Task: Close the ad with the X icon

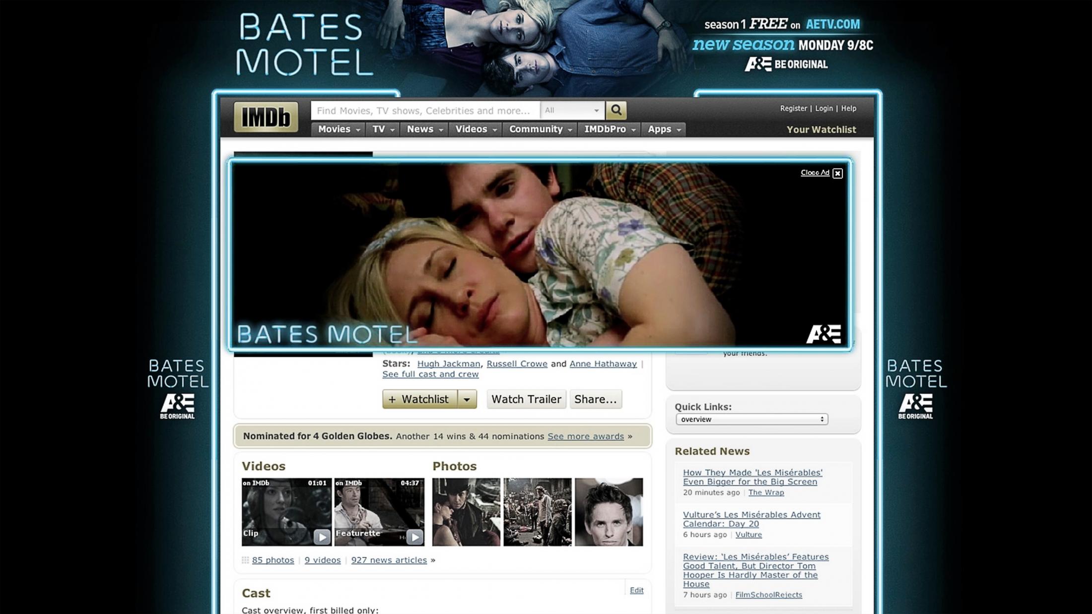Action: (837, 173)
